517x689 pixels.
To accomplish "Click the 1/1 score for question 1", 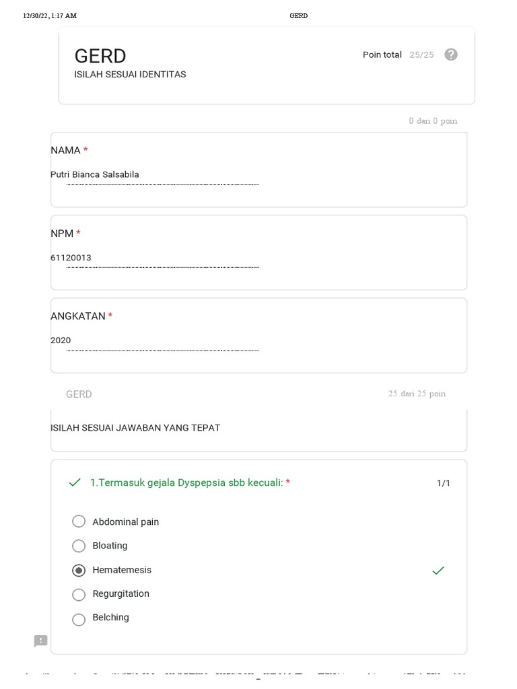I will point(444,483).
